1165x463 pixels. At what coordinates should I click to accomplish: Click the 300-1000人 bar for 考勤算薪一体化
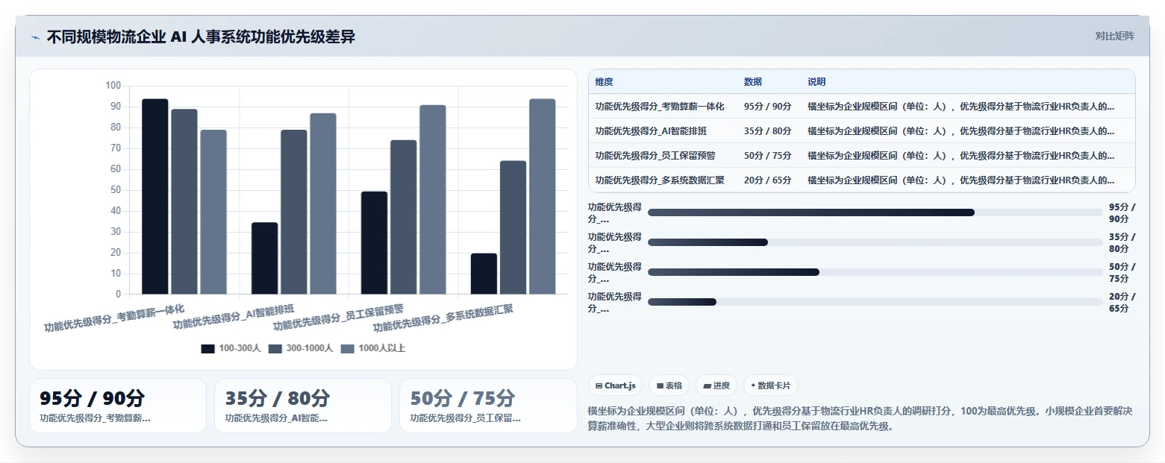tap(184, 202)
